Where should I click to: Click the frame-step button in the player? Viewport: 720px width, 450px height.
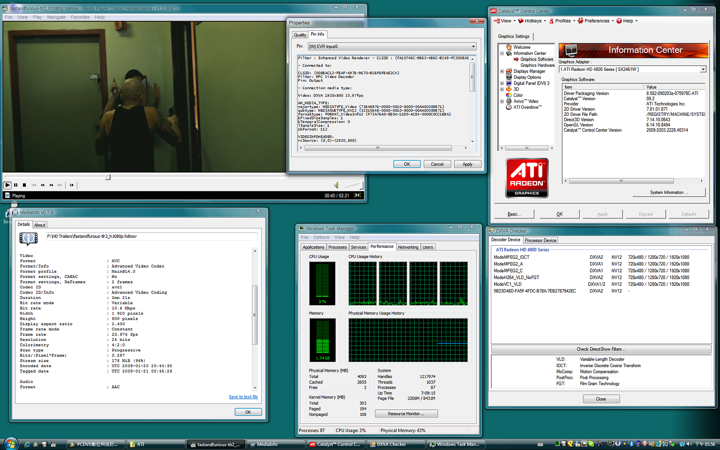(72, 185)
